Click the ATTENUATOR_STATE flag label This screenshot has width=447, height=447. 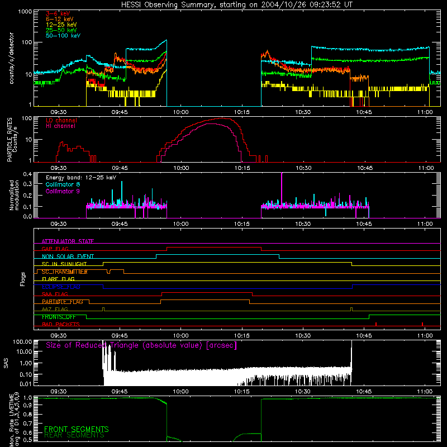click(x=68, y=241)
